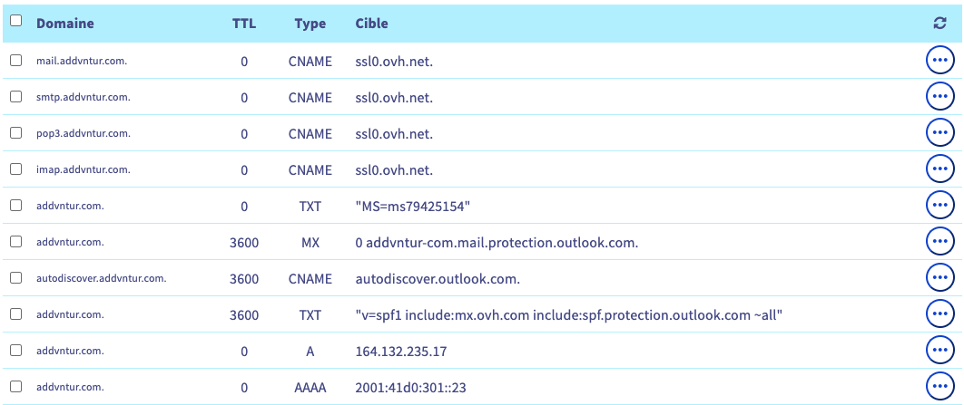The height and width of the screenshot is (405, 964).
Task: Open actions menu for smtp.addvntur.com row
Action: 939,96
